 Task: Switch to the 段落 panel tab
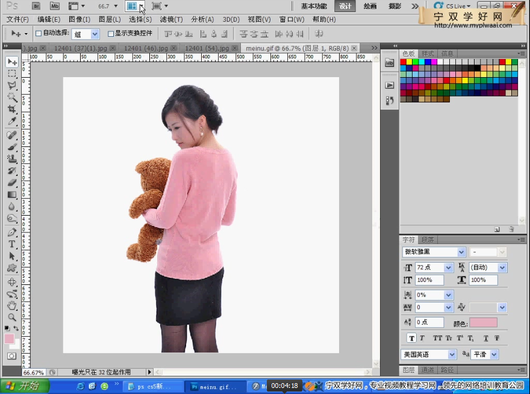pos(428,240)
